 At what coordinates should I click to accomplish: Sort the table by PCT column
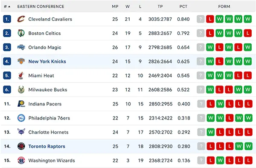tap(183, 6)
